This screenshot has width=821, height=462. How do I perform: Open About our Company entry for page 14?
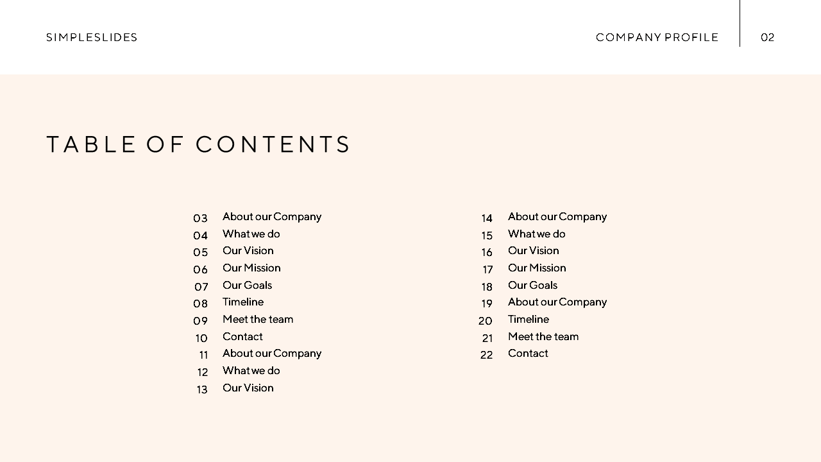pyautogui.click(x=557, y=217)
